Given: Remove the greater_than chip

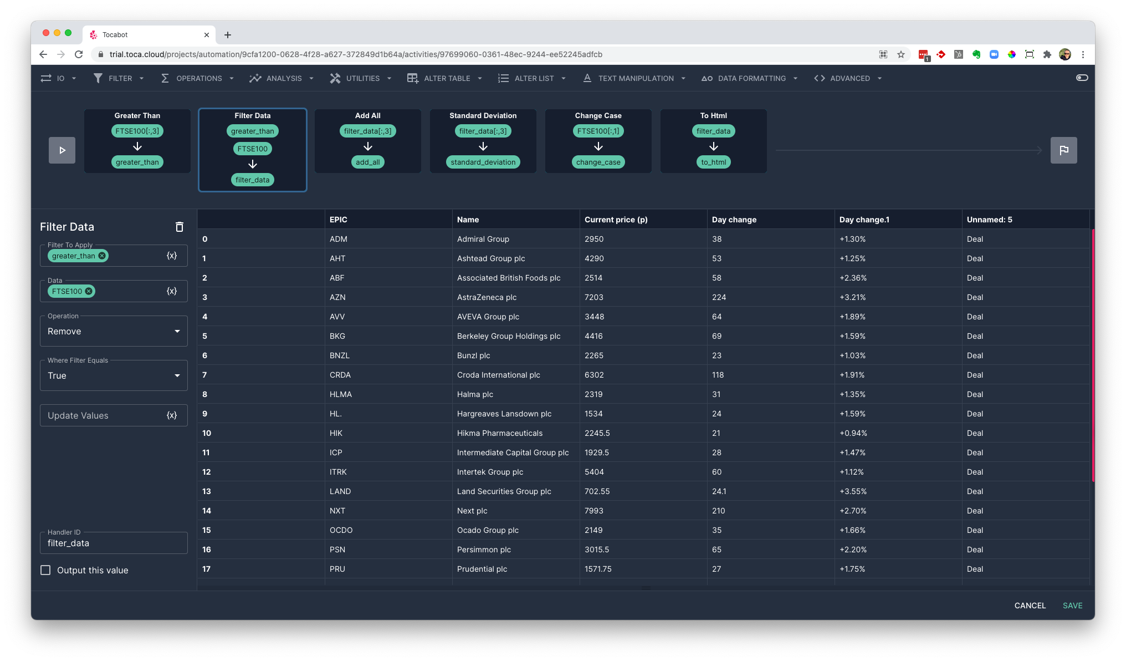Looking at the screenshot, I should 102,256.
